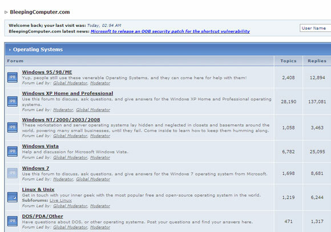Click the Forum column header
Image resolution: width=331 pixels, height=232 pixels.
(x=15, y=61)
